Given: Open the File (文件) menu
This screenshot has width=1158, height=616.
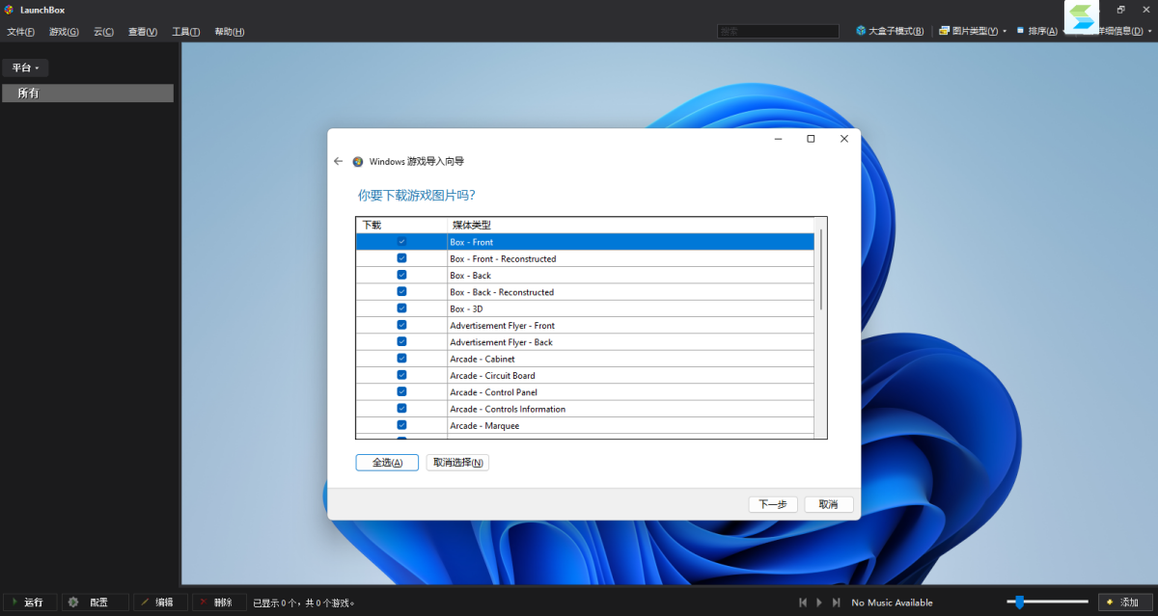Looking at the screenshot, I should (20, 32).
